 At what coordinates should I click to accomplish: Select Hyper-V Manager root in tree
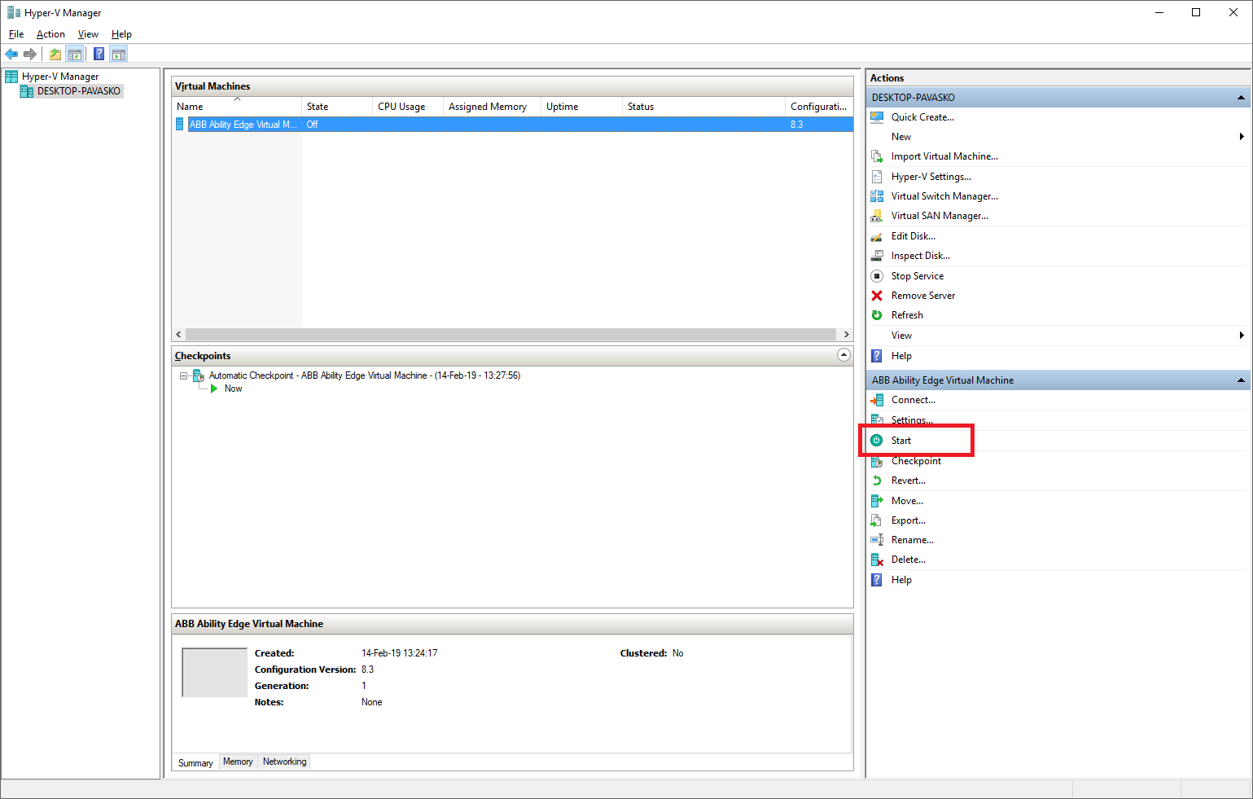[x=59, y=77]
